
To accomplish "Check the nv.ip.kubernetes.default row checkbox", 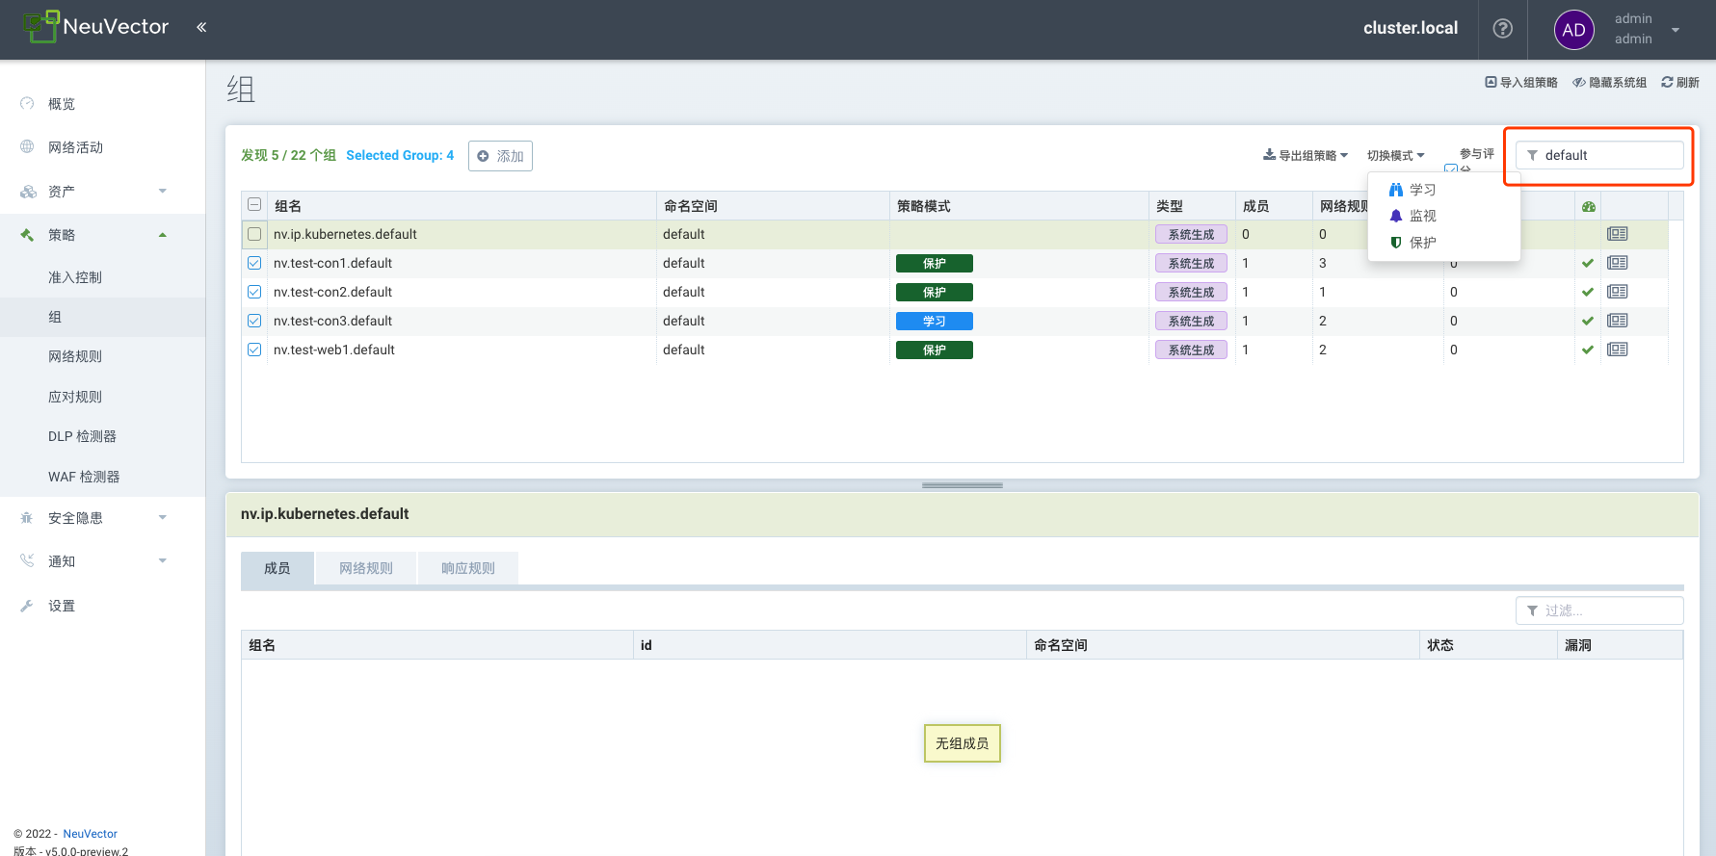I will (x=254, y=234).
